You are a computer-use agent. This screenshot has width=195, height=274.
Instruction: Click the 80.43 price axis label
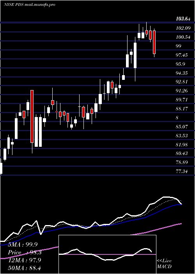(x=182, y=153)
